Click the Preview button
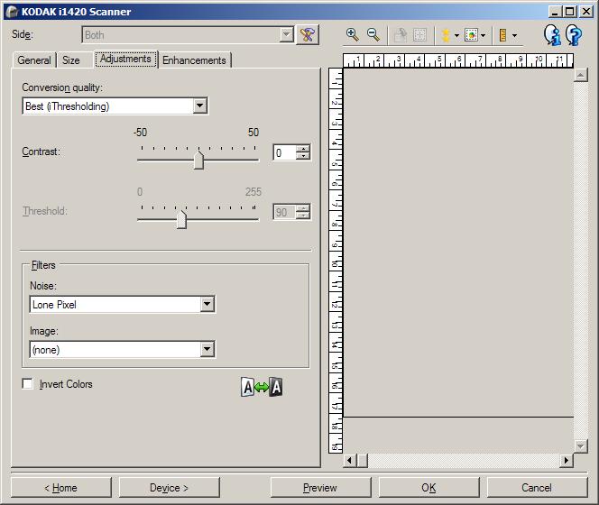Viewport: 599px width, 505px height. (320, 488)
